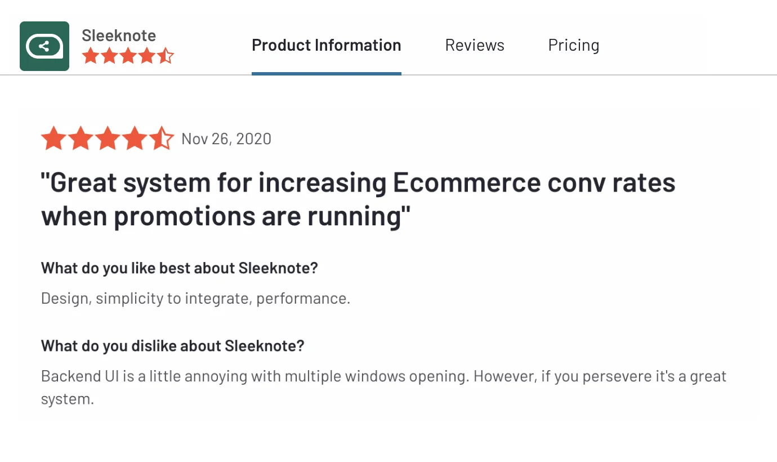This screenshot has width=777, height=462.
Task: Click the second large star beside review date
Action: 81,139
